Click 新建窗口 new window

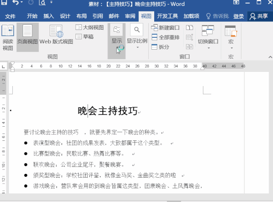click(x=165, y=27)
